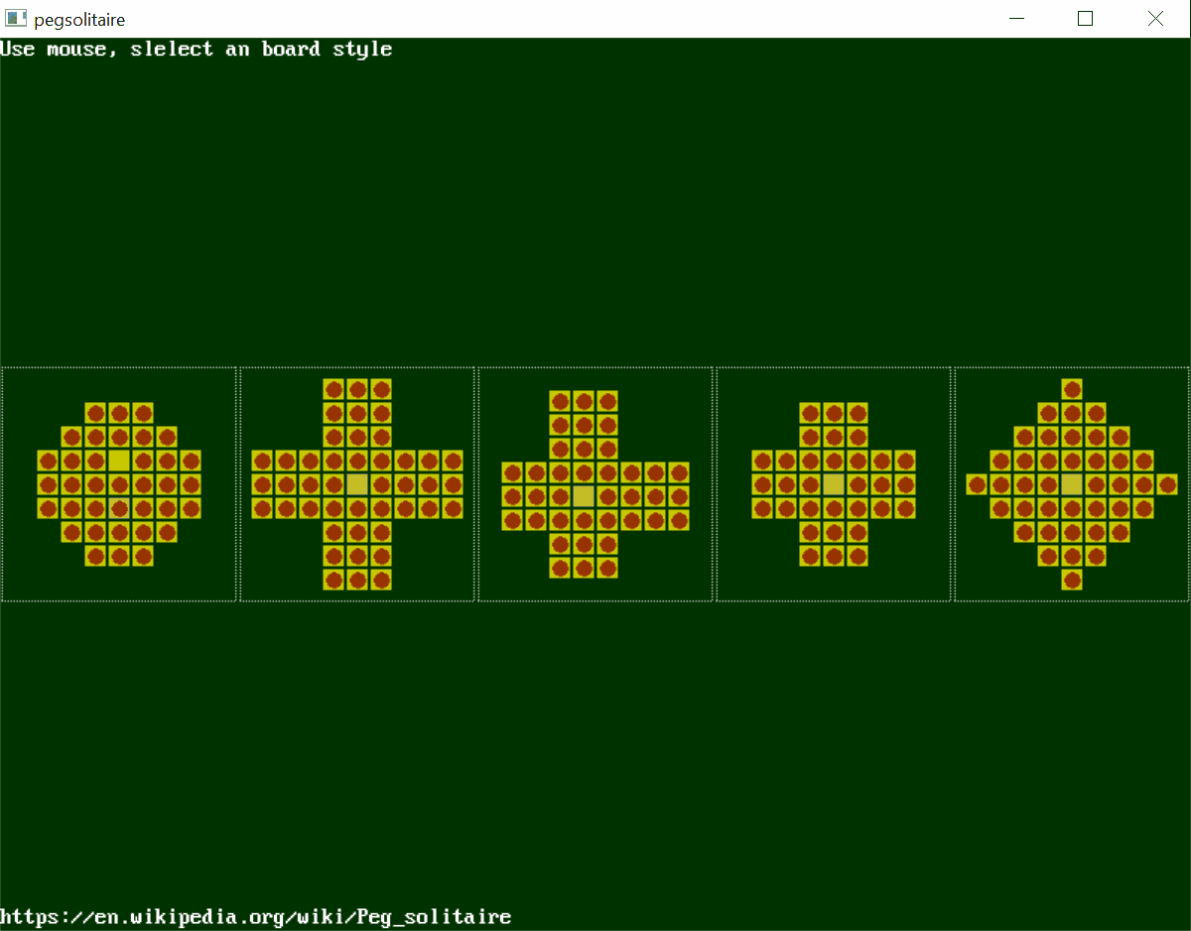1191x931 pixels.
Task: Select the fourth board, the small English cross
Action: point(834,483)
